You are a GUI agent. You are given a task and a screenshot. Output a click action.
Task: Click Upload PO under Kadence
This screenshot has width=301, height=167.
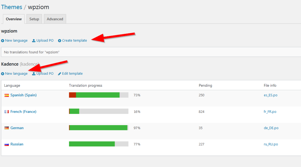pos(45,74)
